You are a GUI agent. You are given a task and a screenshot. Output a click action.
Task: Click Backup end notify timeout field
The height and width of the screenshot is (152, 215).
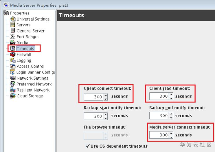159,116
